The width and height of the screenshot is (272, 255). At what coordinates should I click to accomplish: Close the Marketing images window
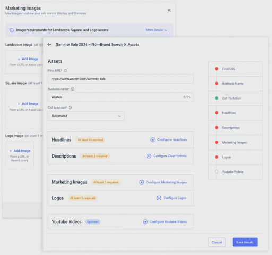pos(169,10)
